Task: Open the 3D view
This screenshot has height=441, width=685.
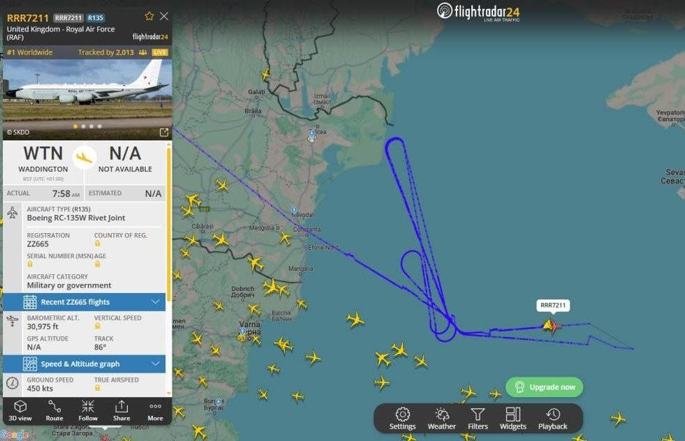Action: coord(20,410)
